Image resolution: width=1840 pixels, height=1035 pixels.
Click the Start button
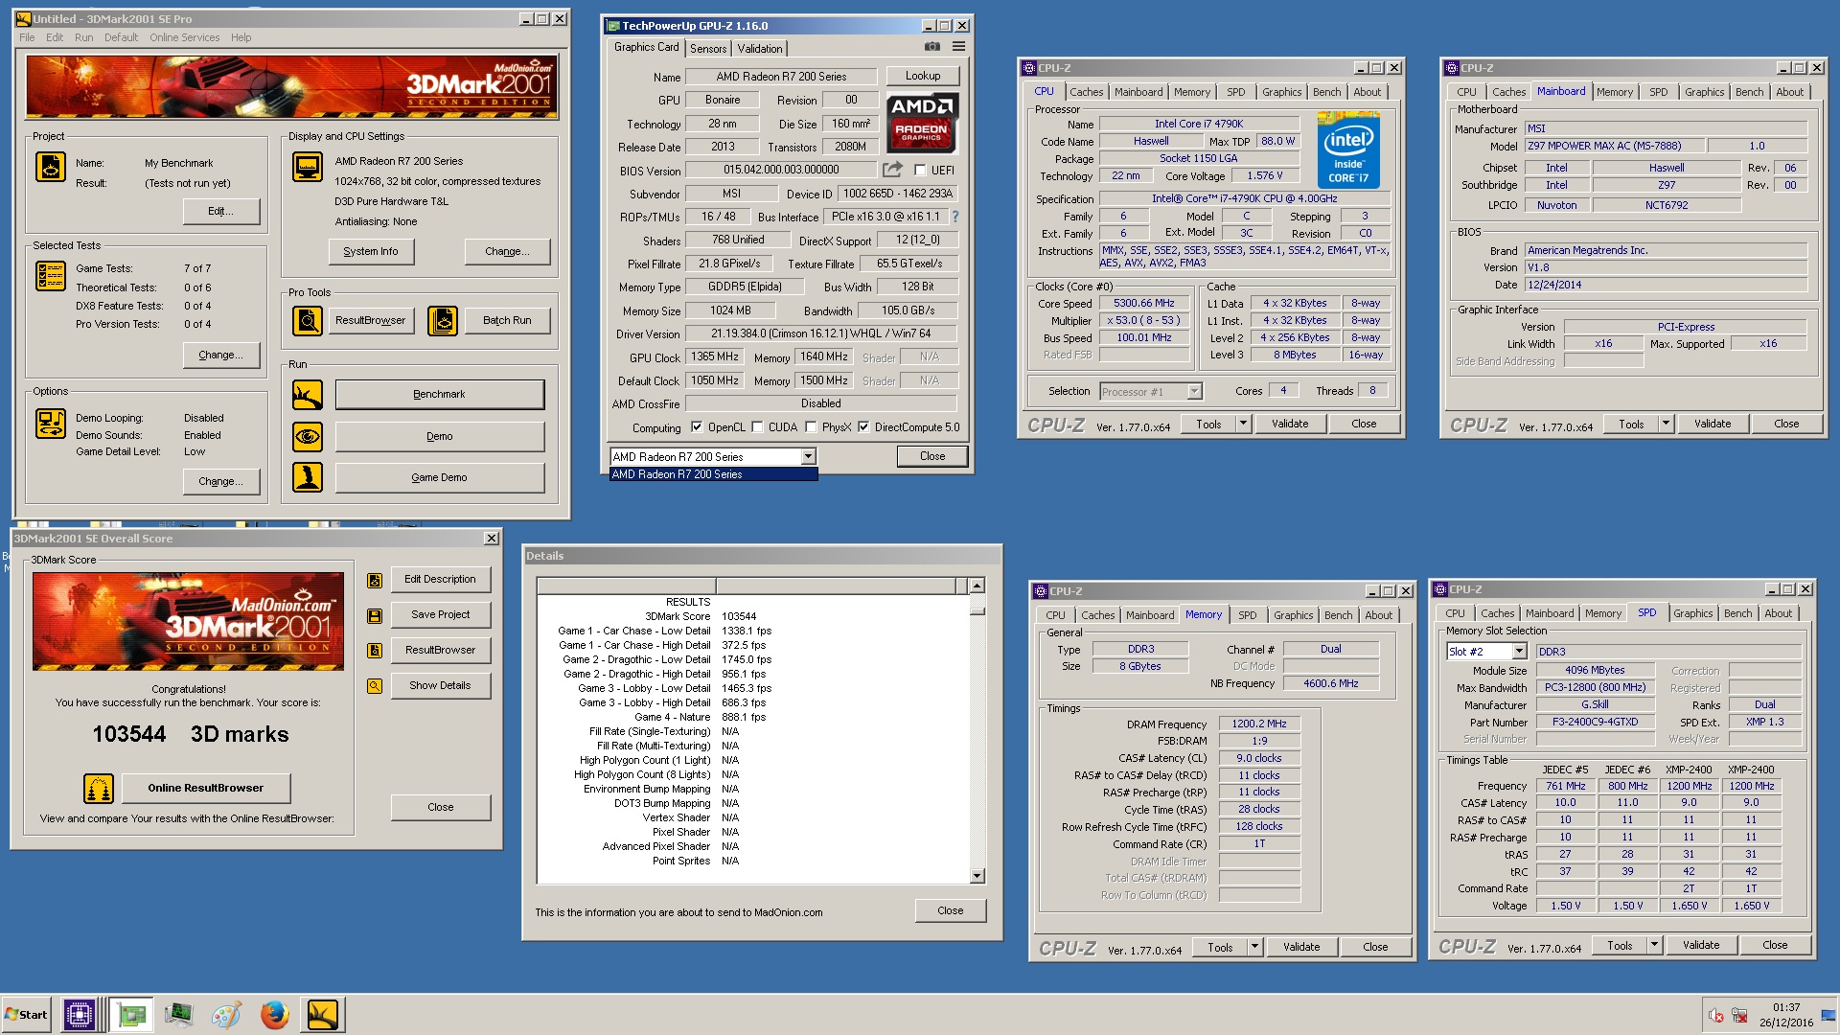point(27,1015)
